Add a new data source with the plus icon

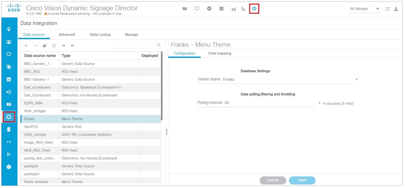pyautogui.click(x=26, y=45)
